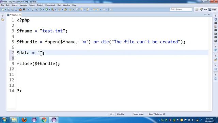Select the File.php editor tab
Image resolution: width=218 pixels, height=123 pixels.
coord(14,15)
